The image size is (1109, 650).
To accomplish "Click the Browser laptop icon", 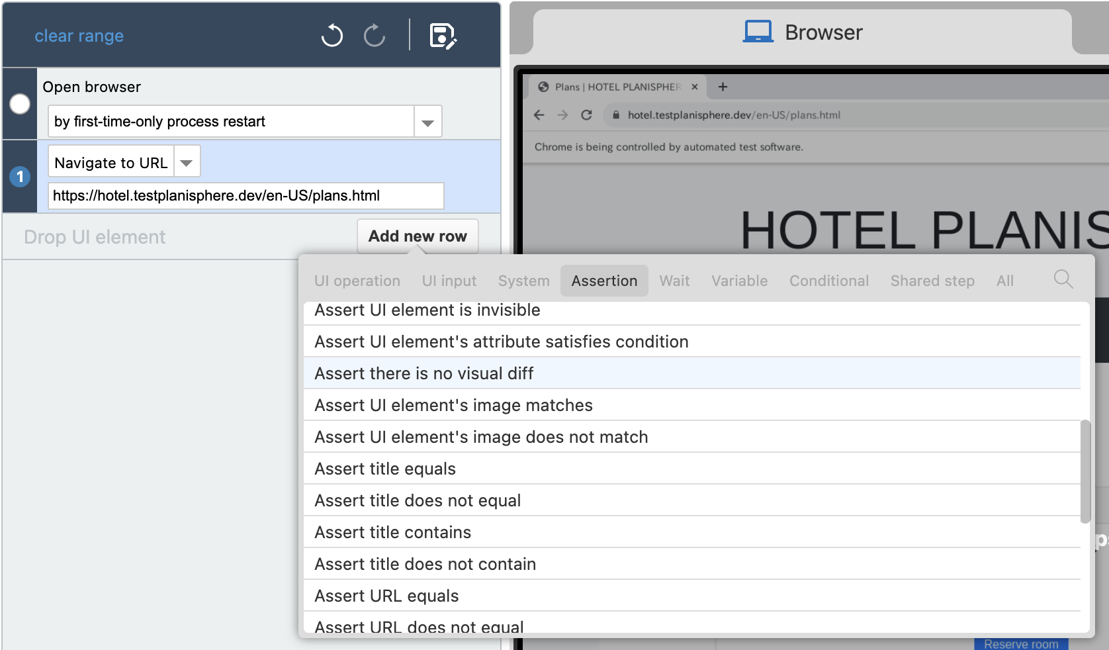I will tap(758, 32).
